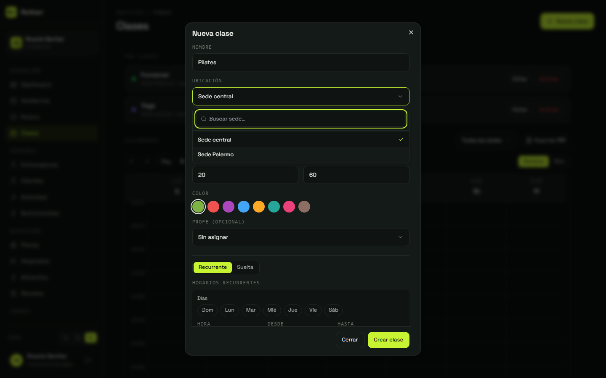Click the Crear clase button
This screenshot has width=606, height=378.
coord(388,340)
